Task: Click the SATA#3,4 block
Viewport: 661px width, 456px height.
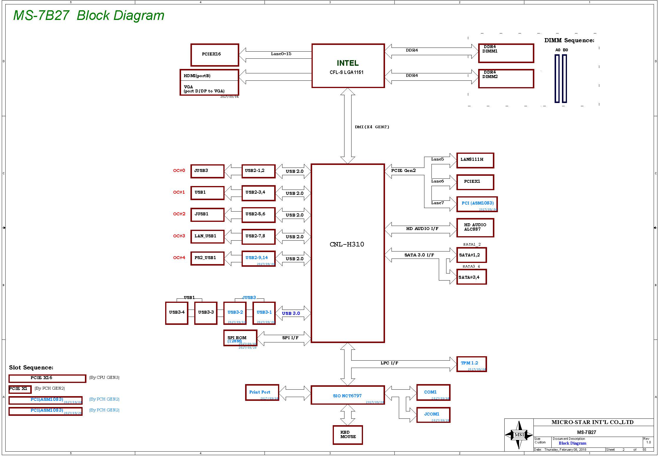Action: 471,277
